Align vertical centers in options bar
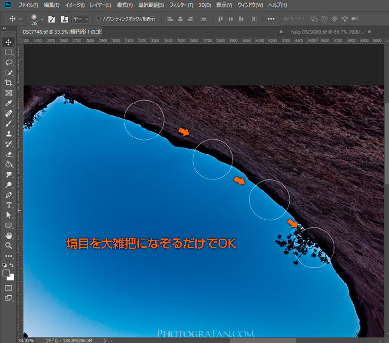 point(230,19)
